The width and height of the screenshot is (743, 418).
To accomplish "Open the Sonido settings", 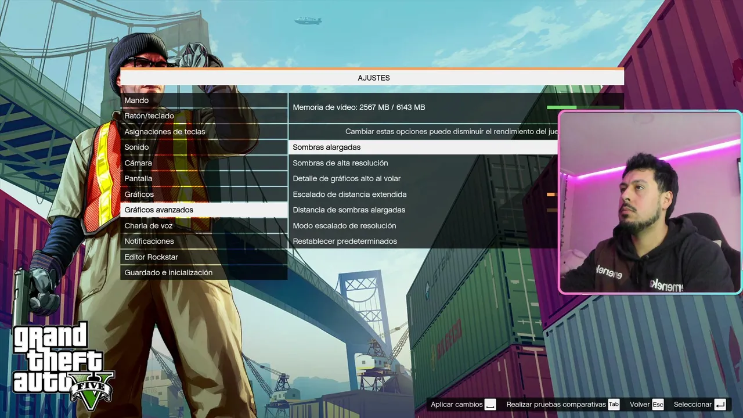I will point(204,147).
